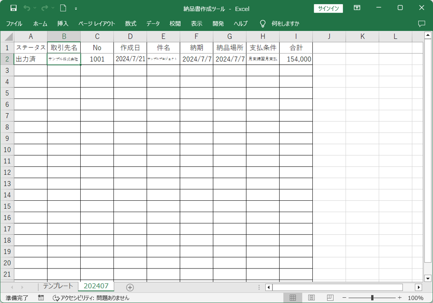Open the ribbon display options icon
The width and height of the screenshot is (433, 303).
pos(357,8)
